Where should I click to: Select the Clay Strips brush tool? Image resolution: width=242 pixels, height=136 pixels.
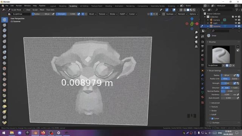5,36
